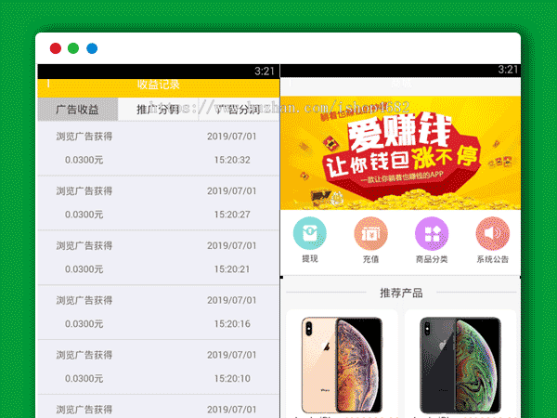This screenshot has height=418, width=557.
Task: Click the green window dot
Action: point(73,48)
